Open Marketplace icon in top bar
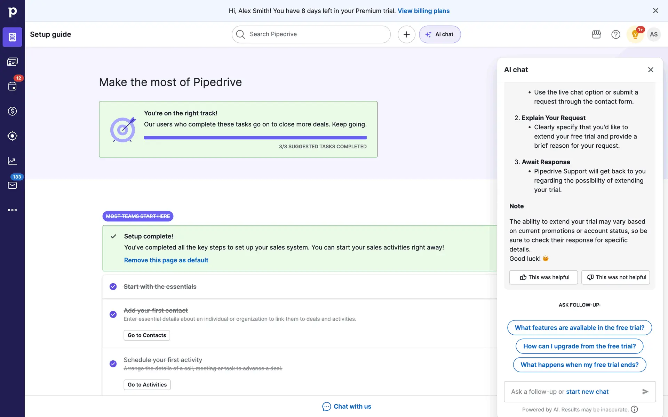This screenshot has width=668, height=417. tap(596, 34)
